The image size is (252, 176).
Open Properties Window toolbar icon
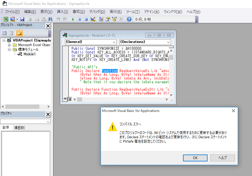coord(108,19)
